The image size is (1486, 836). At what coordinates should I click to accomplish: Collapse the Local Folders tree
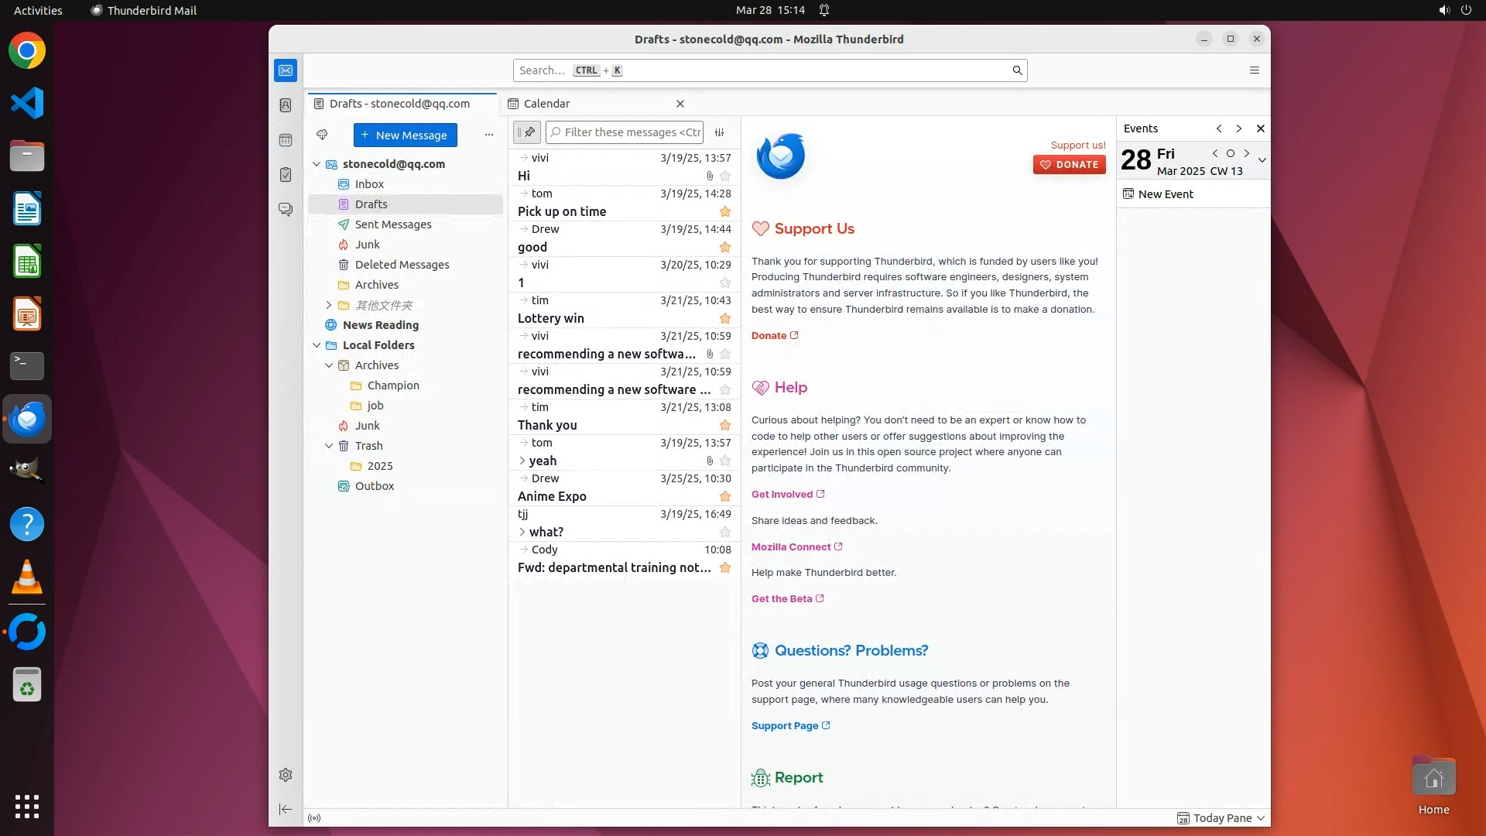click(317, 345)
